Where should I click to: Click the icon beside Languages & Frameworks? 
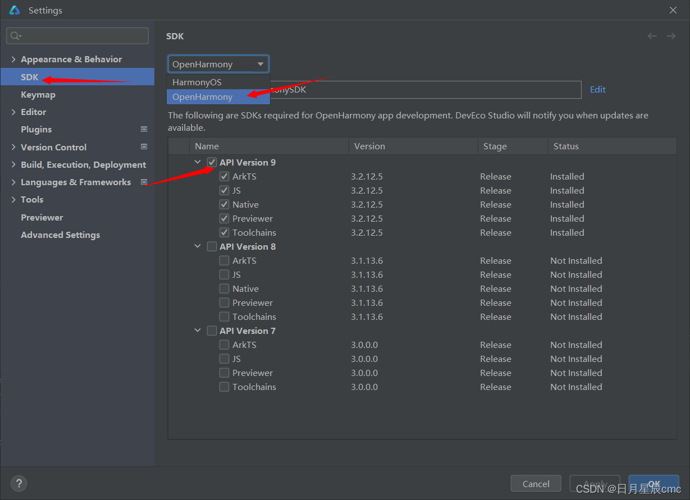point(144,182)
